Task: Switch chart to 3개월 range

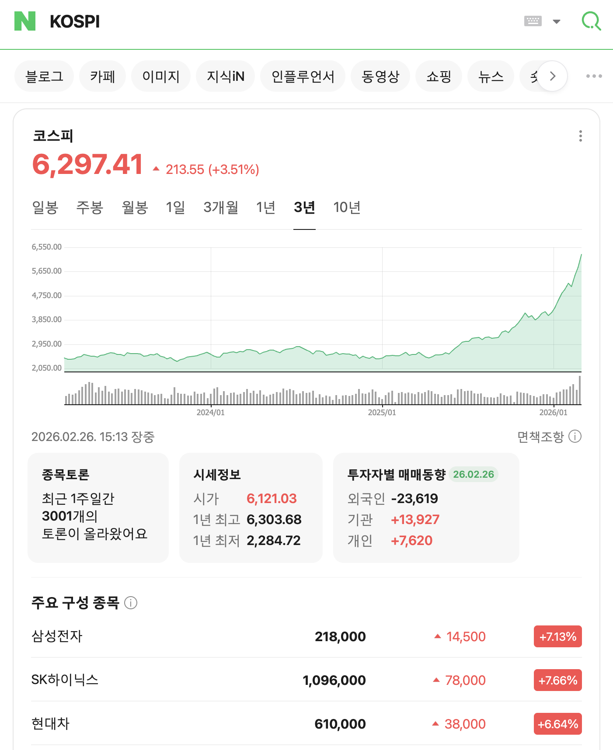Action: click(x=221, y=207)
